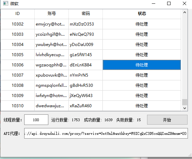
Task: Select ID cell 10305
Action: [x=17, y=55]
